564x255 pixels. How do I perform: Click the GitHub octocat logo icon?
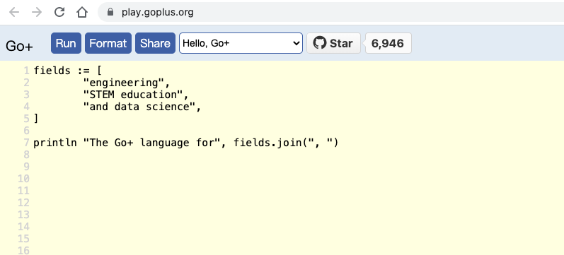tap(319, 43)
